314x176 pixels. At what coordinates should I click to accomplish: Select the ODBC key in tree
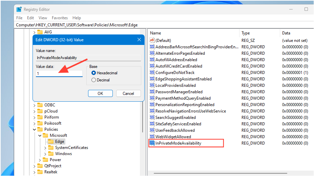[50, 105]
